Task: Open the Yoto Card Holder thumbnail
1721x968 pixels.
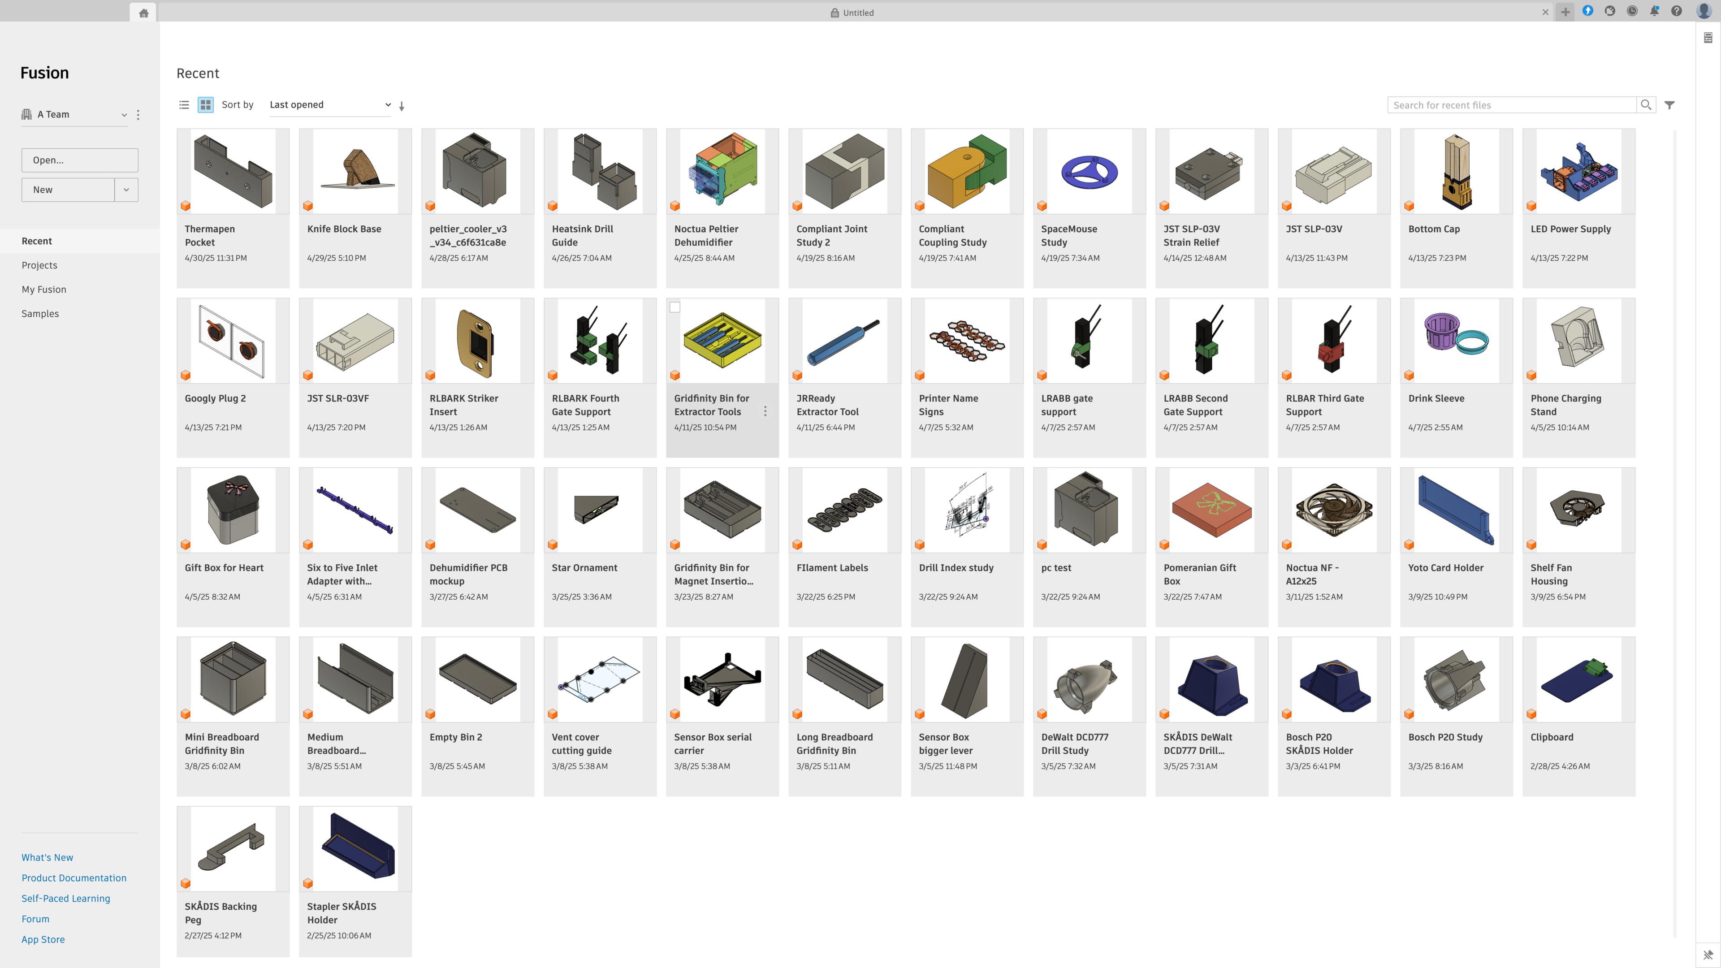Action: [1457, 510]
